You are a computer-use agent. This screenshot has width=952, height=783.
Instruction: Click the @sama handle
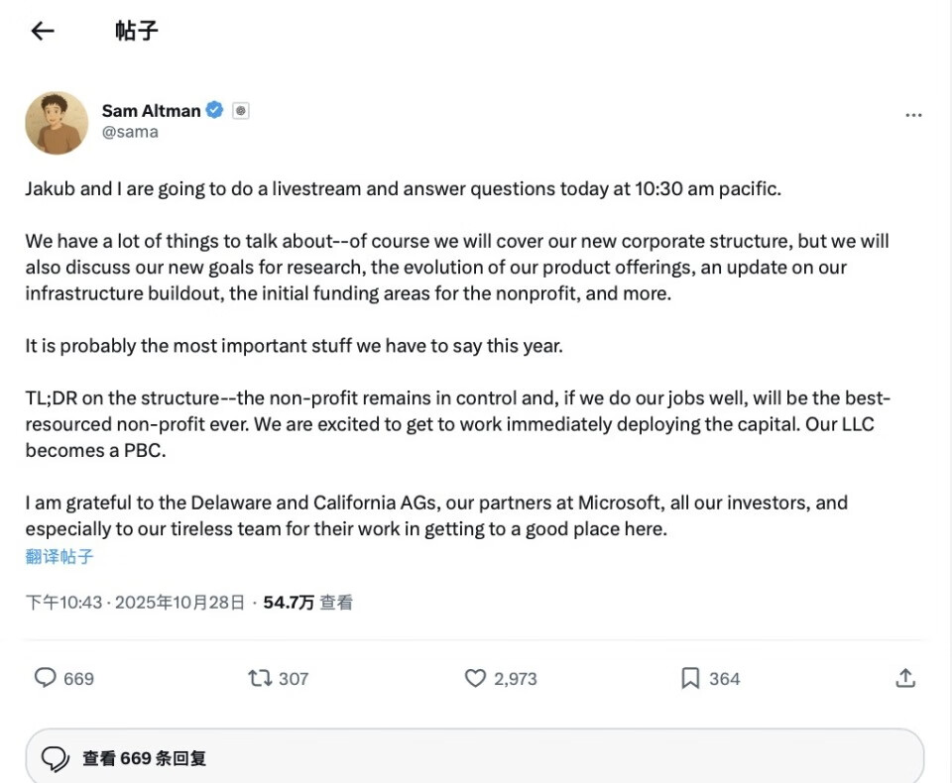pos(130,132)
